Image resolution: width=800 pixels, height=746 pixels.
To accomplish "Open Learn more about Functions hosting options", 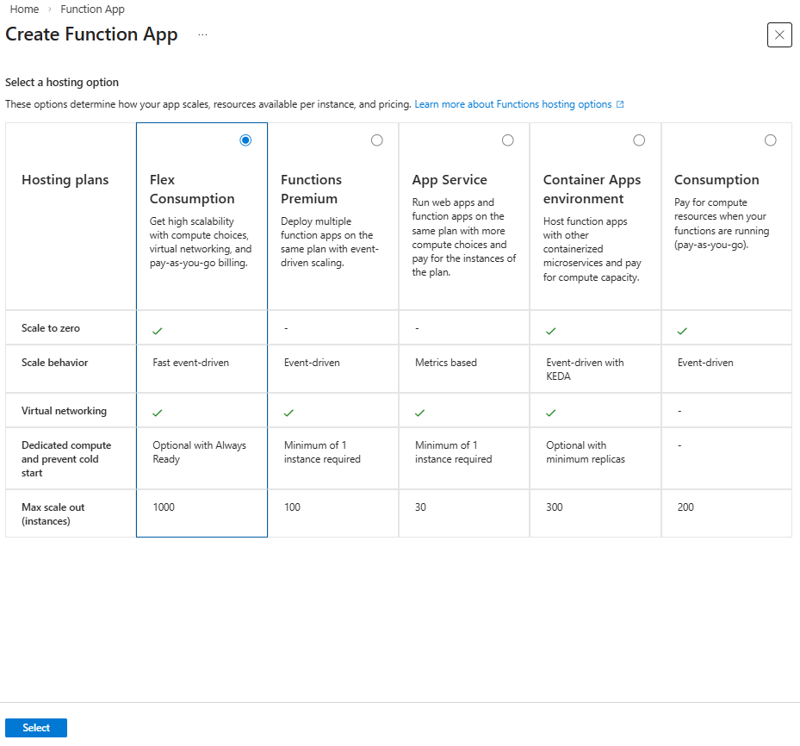I will pyautogui.click(x=513, y=103).
